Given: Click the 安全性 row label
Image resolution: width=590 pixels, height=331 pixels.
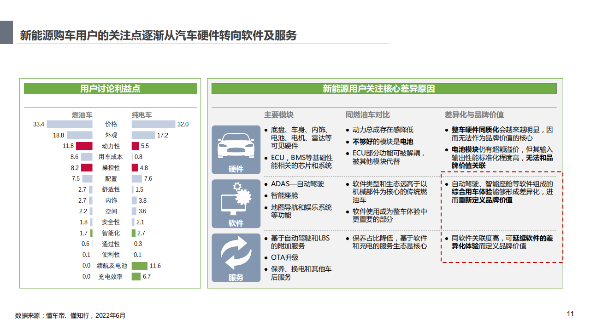Looking at the screenshot, I should click(x=111, y=222).
